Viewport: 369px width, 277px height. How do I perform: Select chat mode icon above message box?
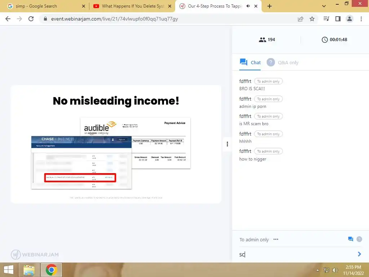[x=350, y=239]
